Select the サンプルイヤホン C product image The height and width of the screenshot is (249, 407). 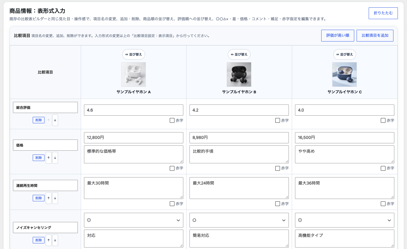click(x=345, y=74)
